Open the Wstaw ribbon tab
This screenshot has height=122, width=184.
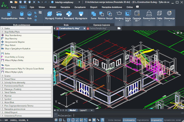pyautogui.click(x=42, y=7)
